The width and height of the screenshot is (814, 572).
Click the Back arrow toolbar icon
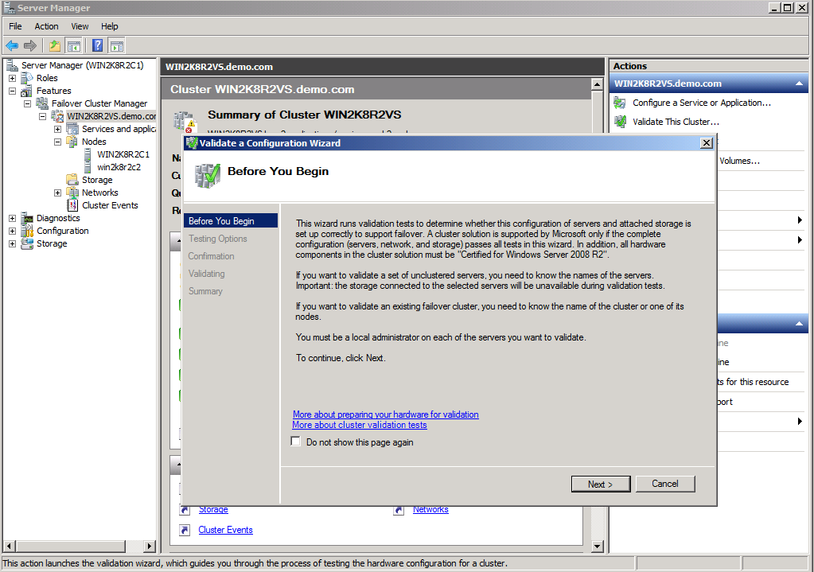pos(12,45)
